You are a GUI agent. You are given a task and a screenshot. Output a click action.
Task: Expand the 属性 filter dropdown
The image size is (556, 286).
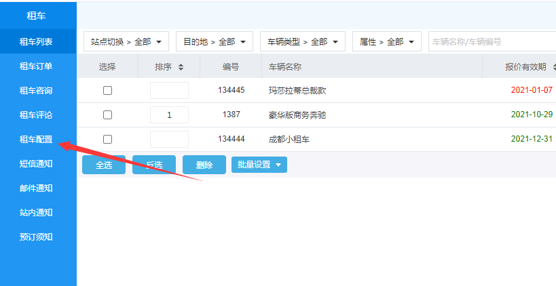coord(386,42)
